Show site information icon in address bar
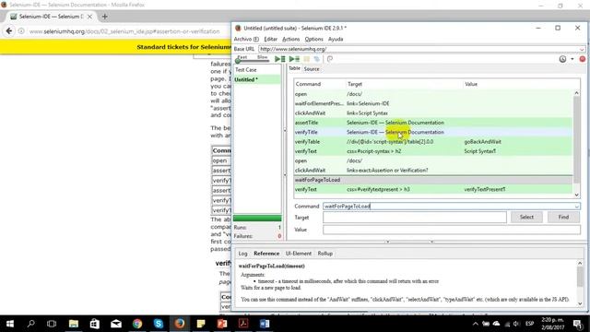Image resolution: width=590 pixels, height=332 pixels. [x=21, y=31]
